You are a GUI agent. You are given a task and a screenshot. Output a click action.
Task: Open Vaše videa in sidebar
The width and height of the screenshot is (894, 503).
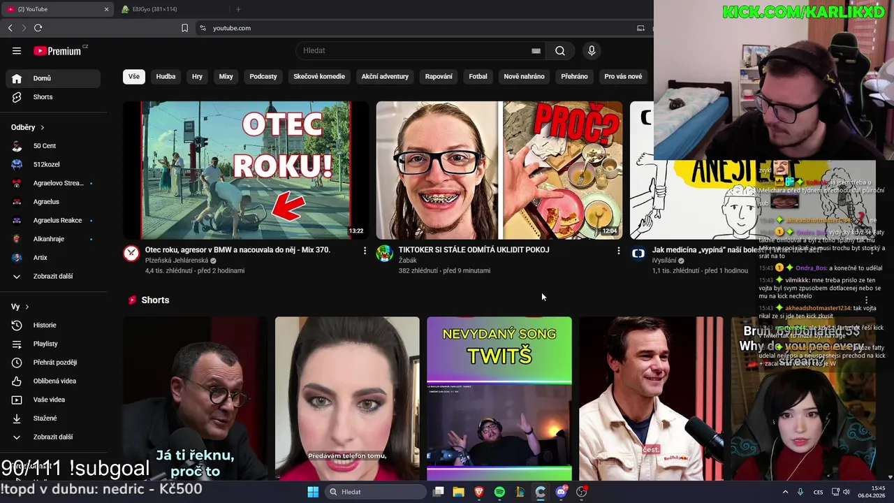pyautogui.click(x=53, y=400)
